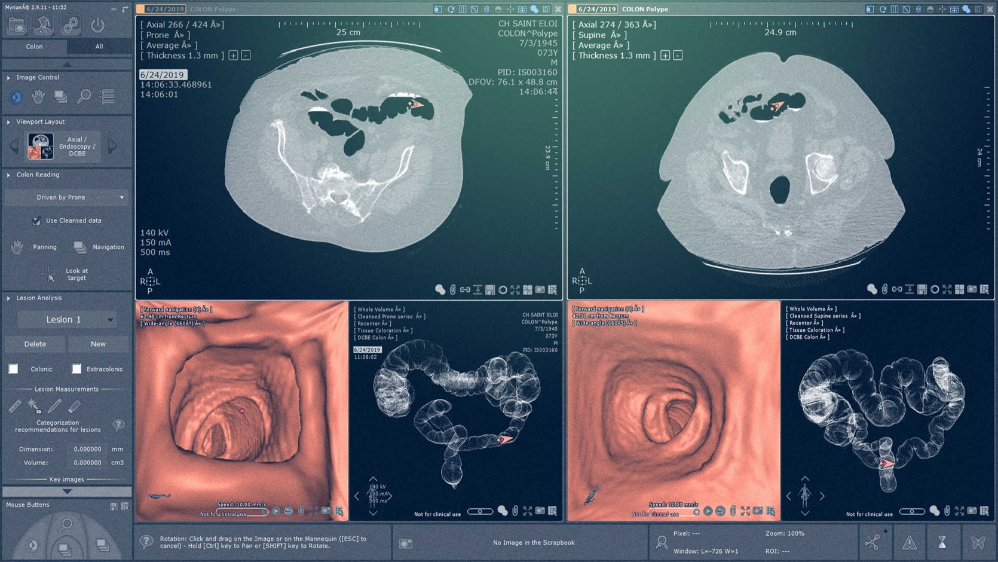Create a New lesion
Viewport: 998px width, 562px height.
(x=98, y=344)
